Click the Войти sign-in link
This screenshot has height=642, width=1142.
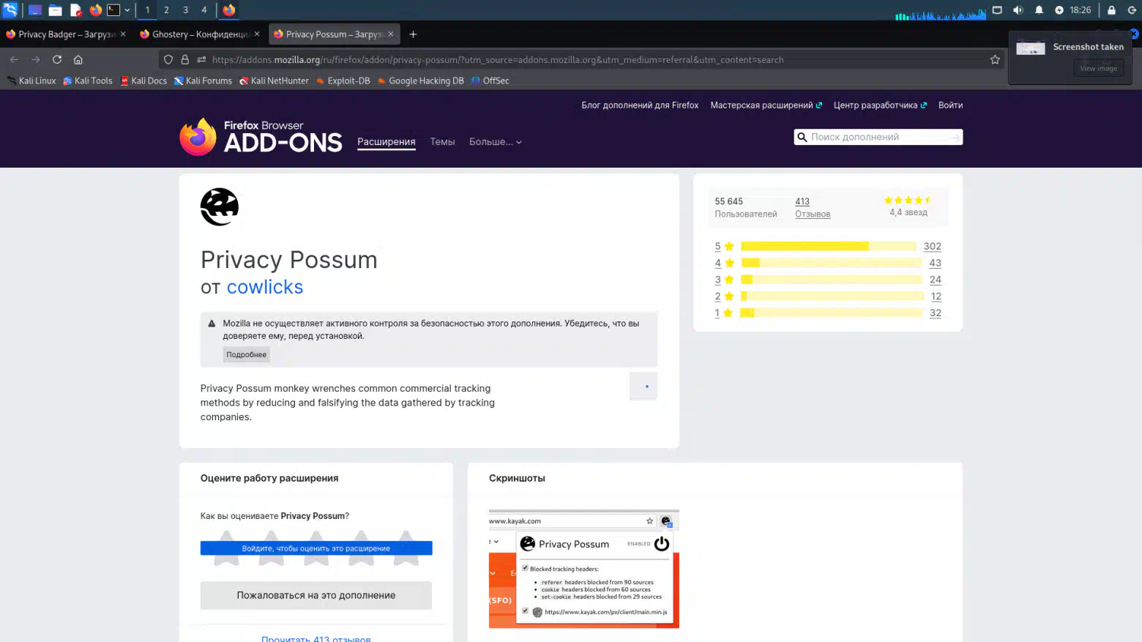point(950,105)
